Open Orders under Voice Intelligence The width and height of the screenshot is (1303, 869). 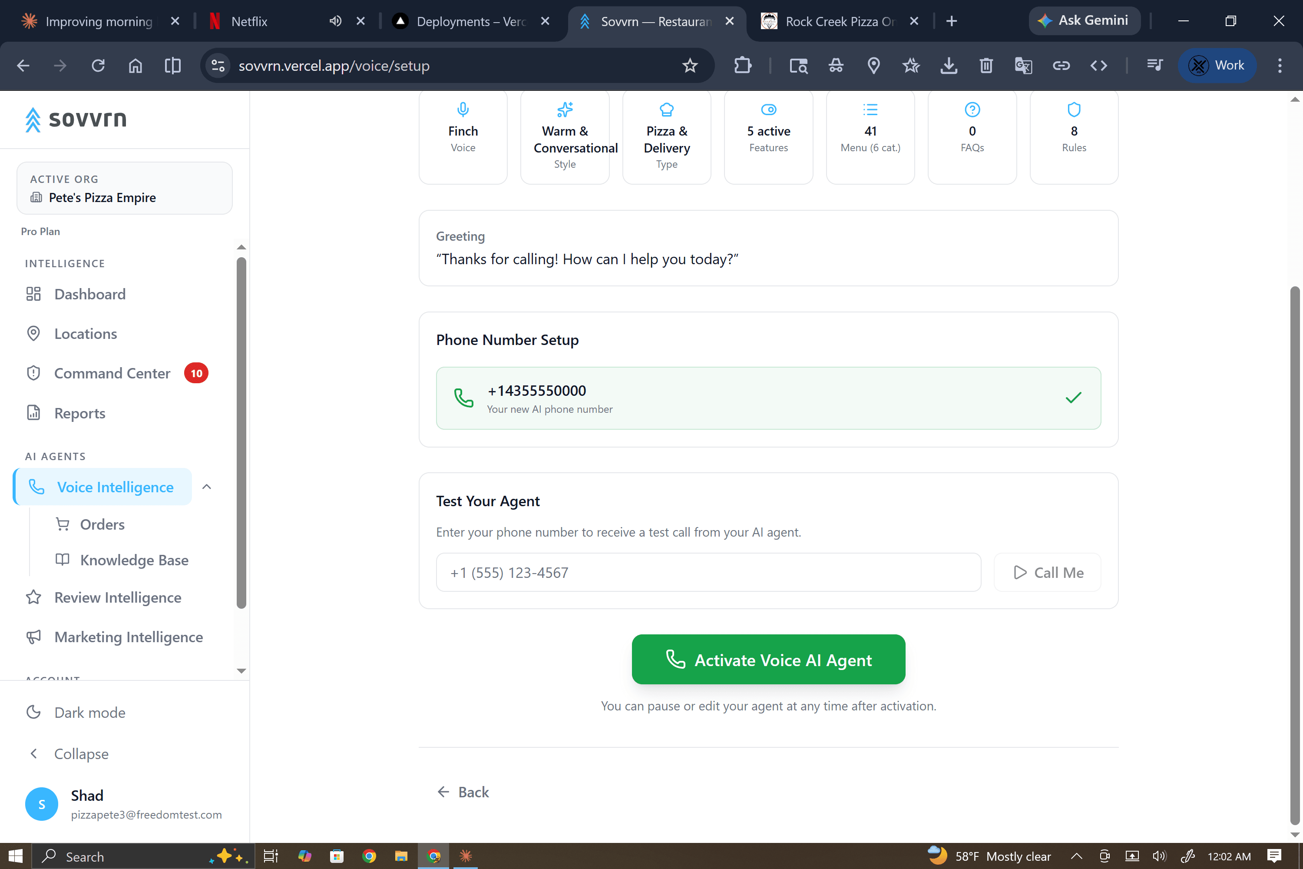[x=103, y=524]
